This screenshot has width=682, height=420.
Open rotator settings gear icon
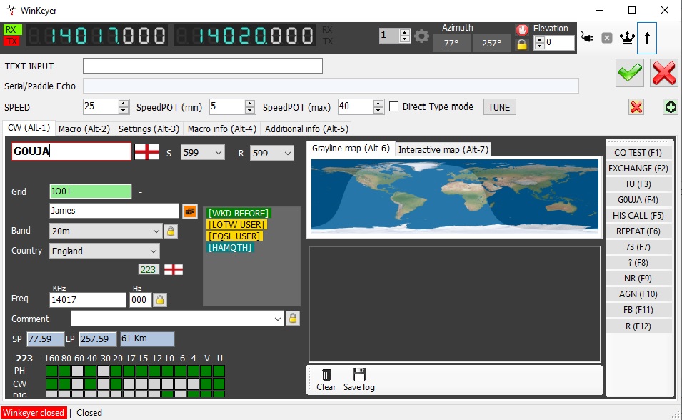tap(421, 36)
